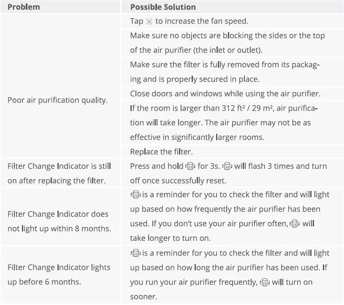Click filter icon following "Press and hold"

tap(190, 166)
